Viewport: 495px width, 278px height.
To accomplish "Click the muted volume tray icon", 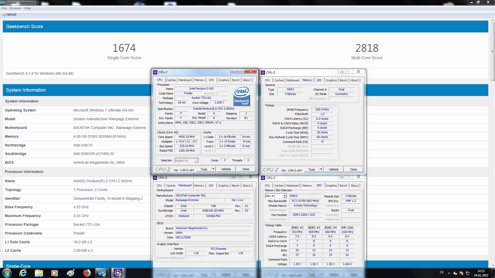I will pyautogui.click(x=455, y=273).
